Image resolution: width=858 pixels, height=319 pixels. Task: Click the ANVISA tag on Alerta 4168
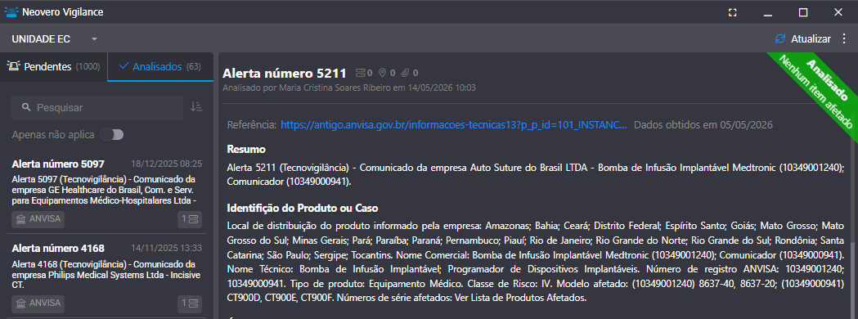[x=38, y=303]
